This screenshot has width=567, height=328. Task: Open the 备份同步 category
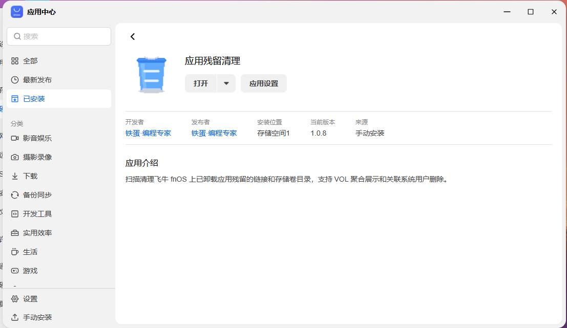click(59, 195)
